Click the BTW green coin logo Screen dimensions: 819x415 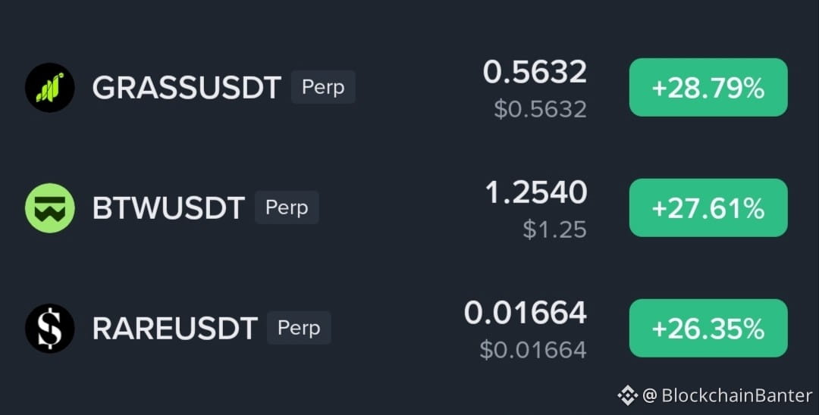[49, 208]
